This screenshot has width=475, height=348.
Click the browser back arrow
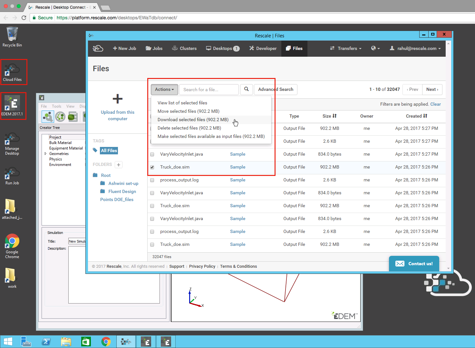pyautogui.click(x=6, y=18)
